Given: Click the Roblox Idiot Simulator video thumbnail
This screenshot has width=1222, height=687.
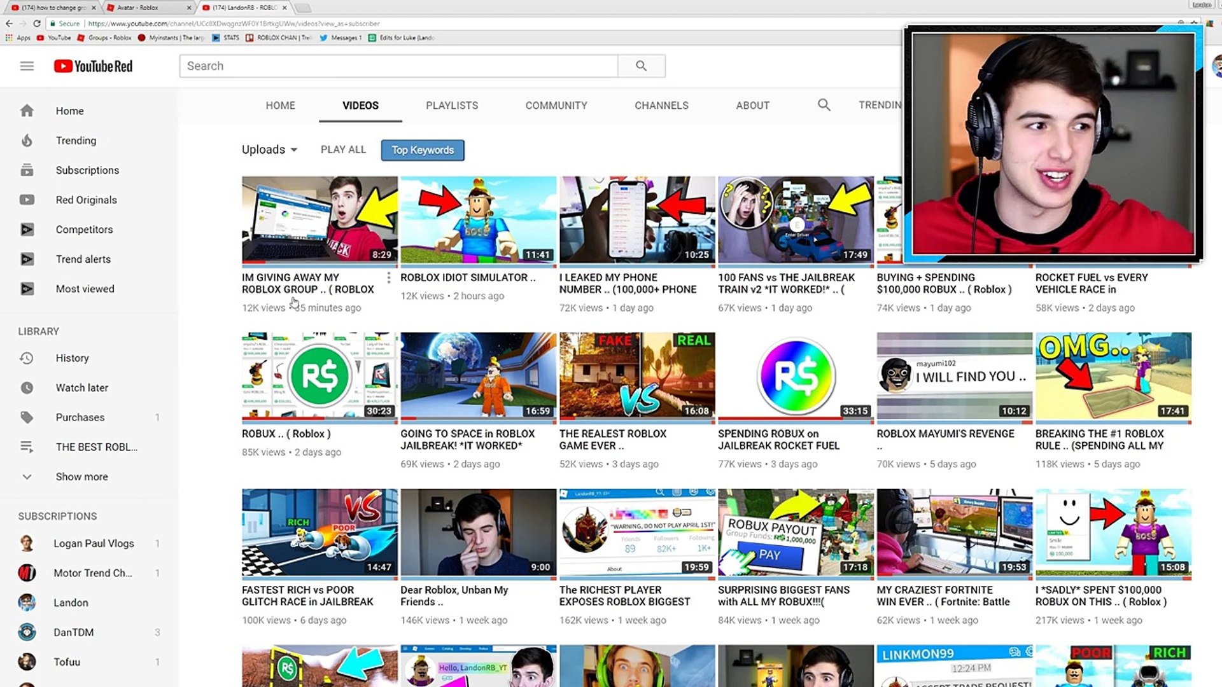Looking at the screenshot, I should pos(479,219).
